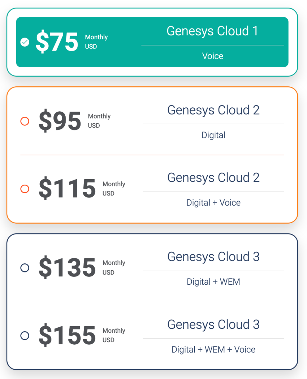The width and height of the screenshot is (307, 379).
Task: Select the $135 Digital + WEM option
Action: [x=25, y=268]
